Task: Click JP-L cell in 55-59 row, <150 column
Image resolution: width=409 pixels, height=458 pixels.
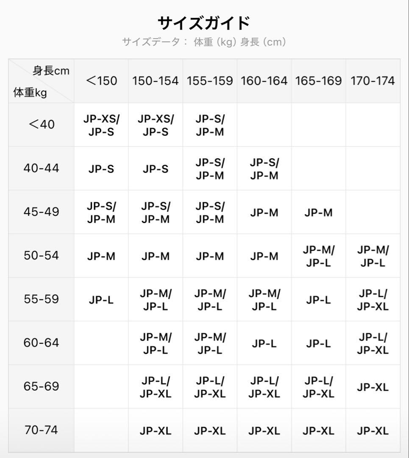Action: point(101,299)
